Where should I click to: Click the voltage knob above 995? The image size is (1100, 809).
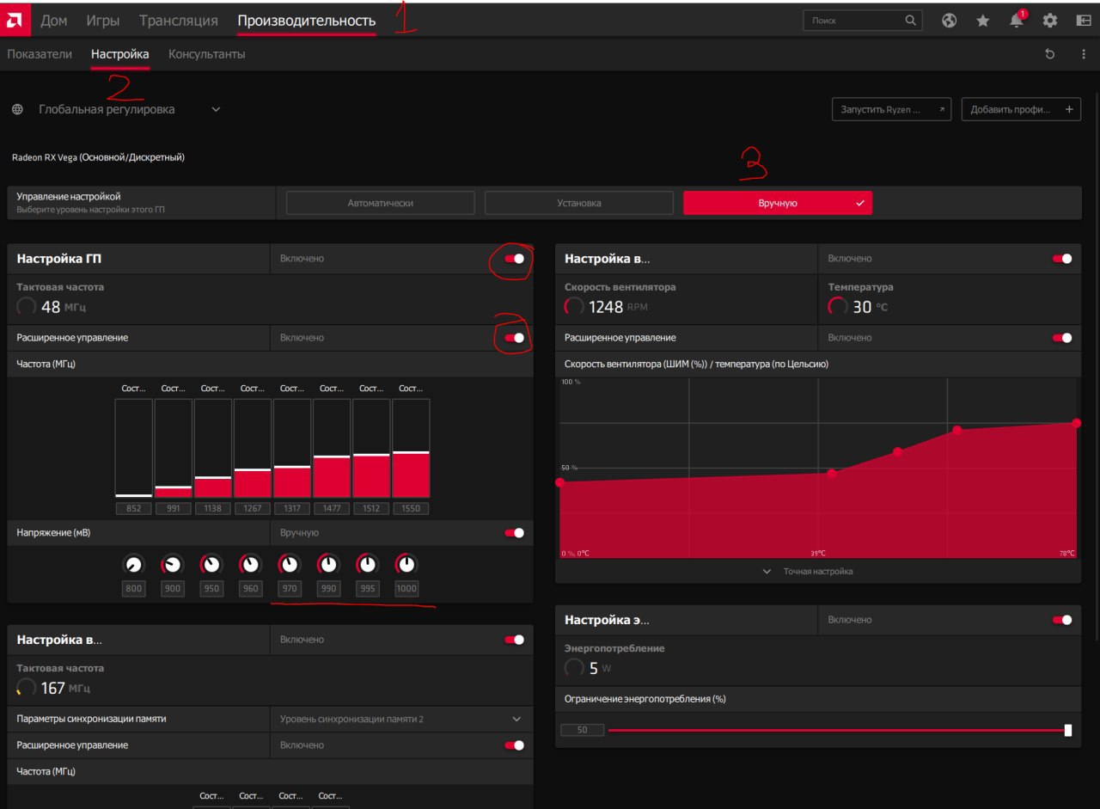tap(368, 565)
